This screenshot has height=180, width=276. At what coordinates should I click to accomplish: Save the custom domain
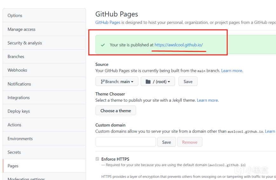point(166,142)
